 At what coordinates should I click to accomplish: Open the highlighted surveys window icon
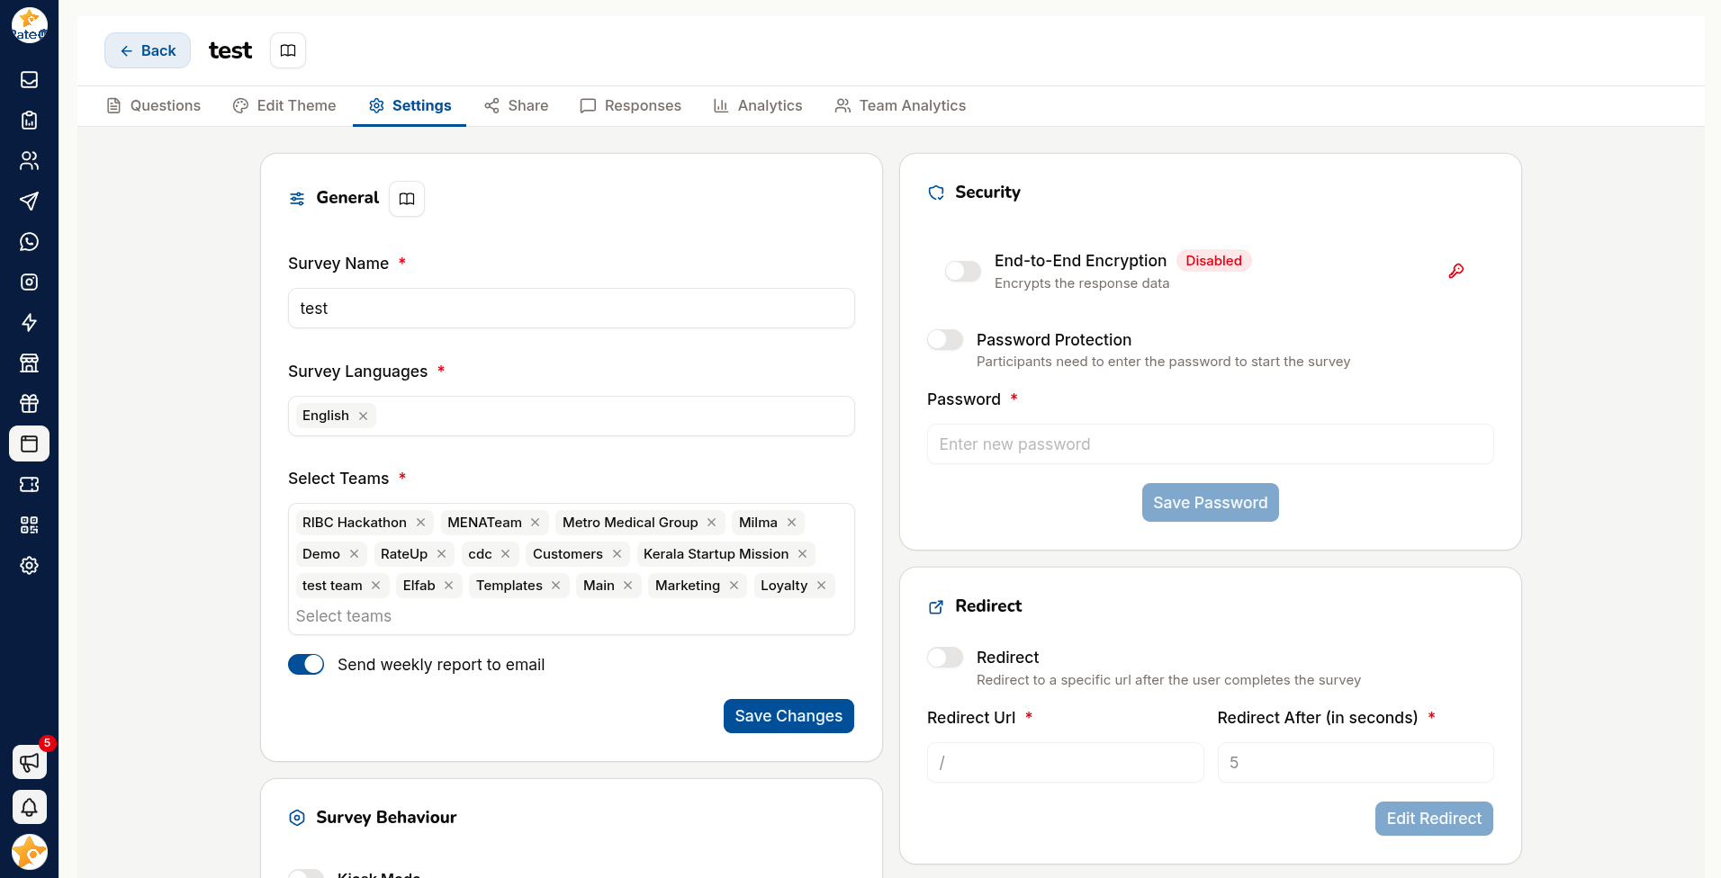[29, 443]
